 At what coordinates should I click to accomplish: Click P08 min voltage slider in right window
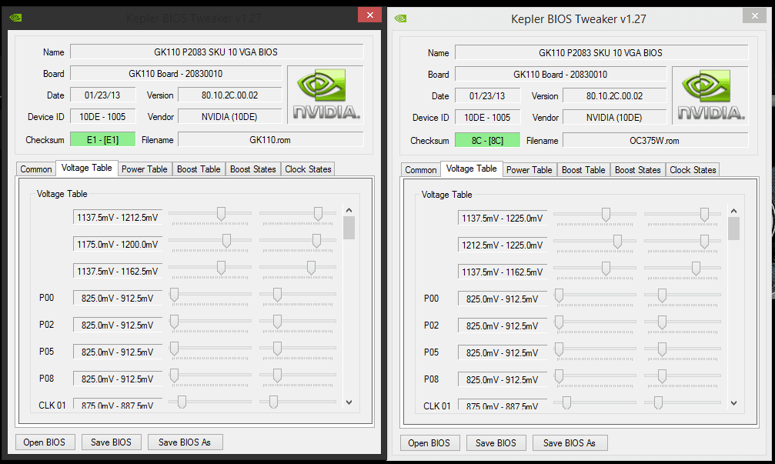559,377
